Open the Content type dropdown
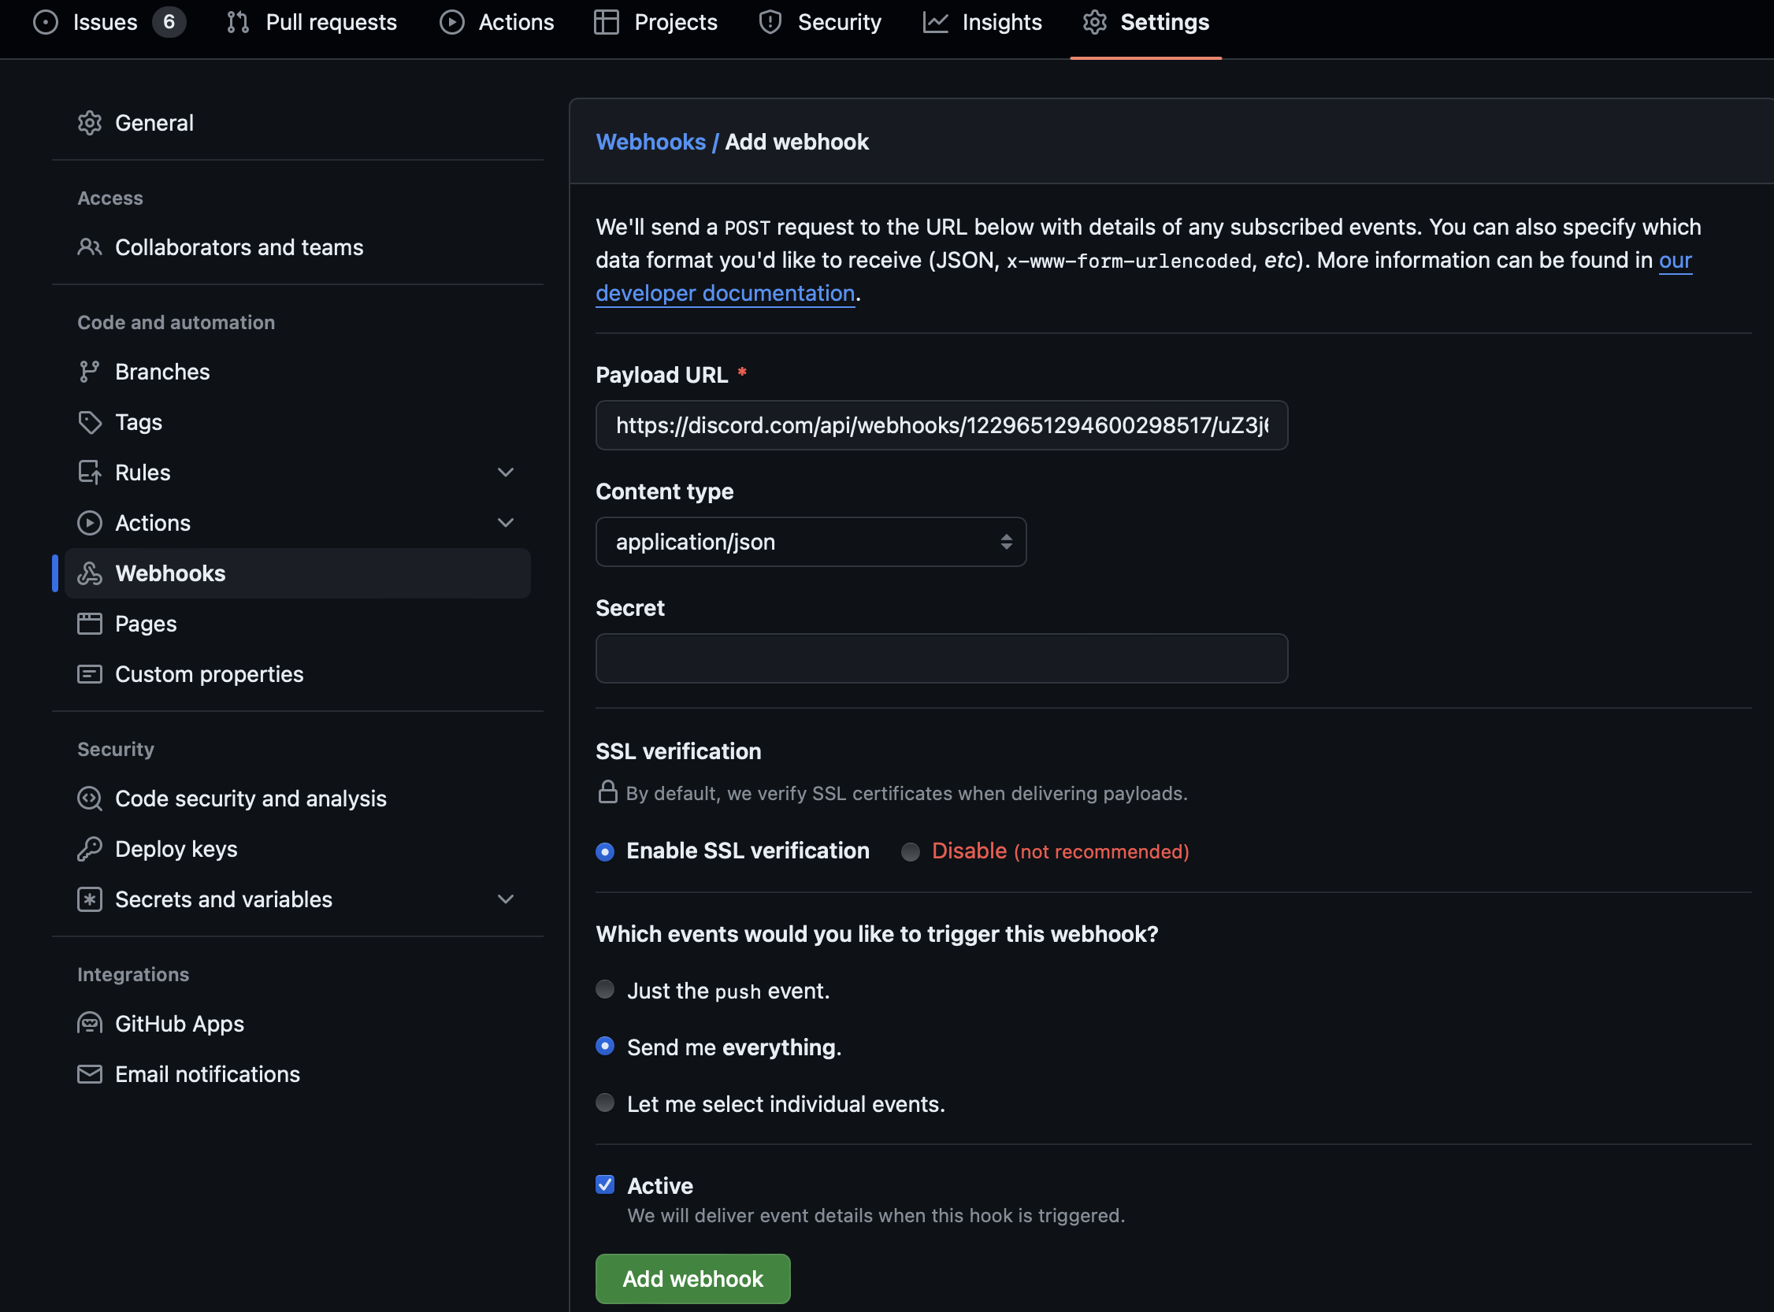The height and width of the screenshot is (1312, 1774). tap(811, 542)
